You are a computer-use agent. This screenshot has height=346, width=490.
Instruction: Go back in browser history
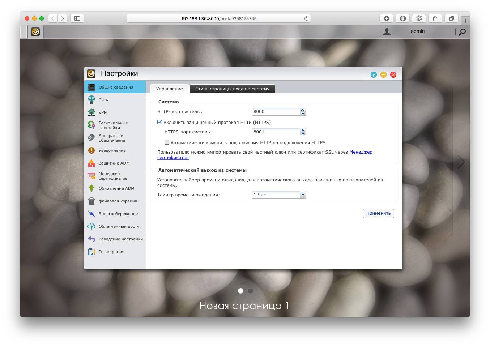(x=53, y=18)
